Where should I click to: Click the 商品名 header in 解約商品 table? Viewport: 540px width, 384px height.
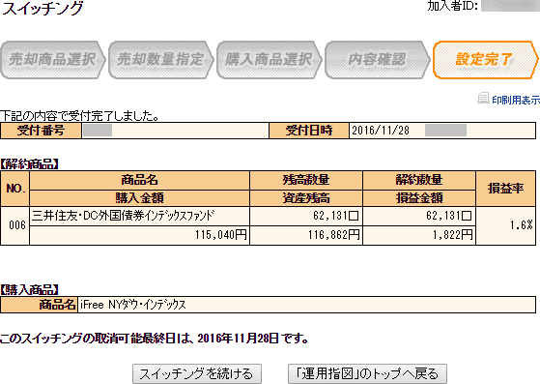click(139, 180)
